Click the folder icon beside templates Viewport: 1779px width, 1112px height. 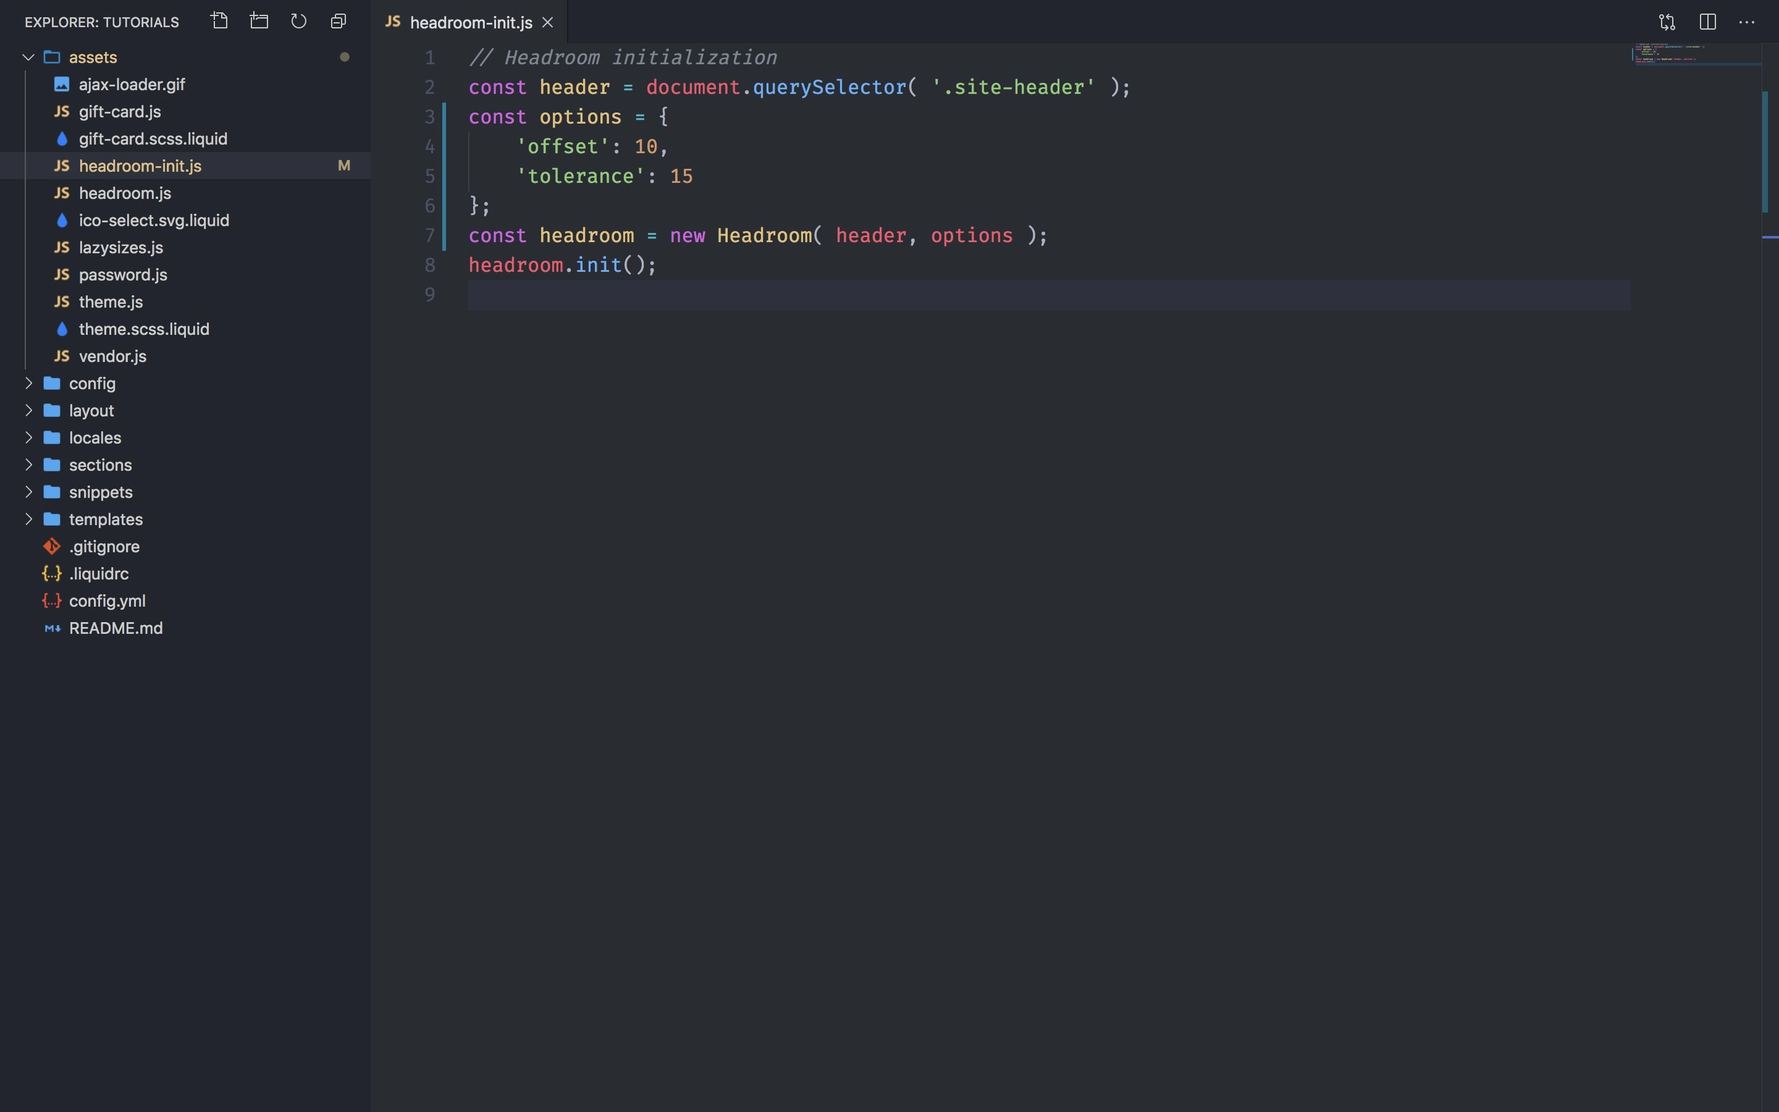click(x=51, y=519)
